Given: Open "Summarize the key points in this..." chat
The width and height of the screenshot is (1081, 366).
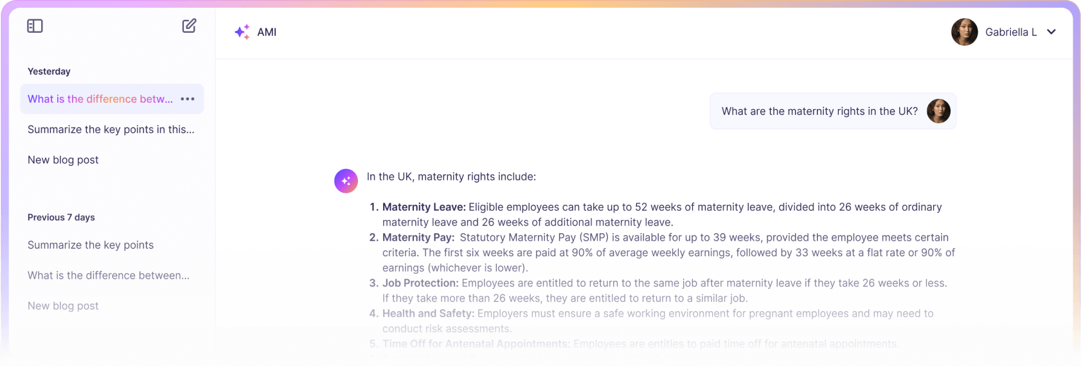Looking at the screenshot, I should point(111,130).
